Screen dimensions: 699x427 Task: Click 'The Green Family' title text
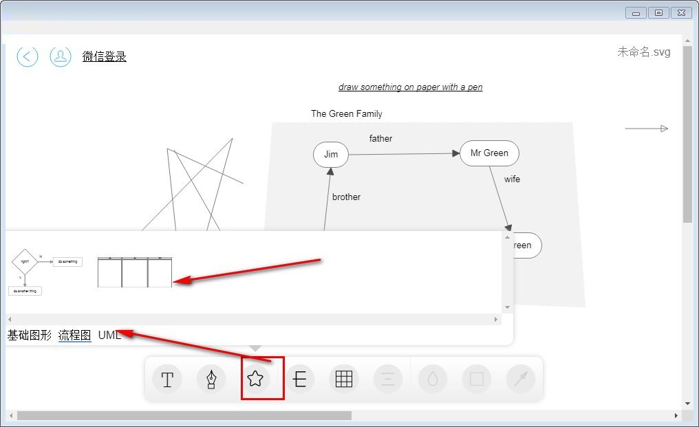pyautogui.click(x=347, y=113)
